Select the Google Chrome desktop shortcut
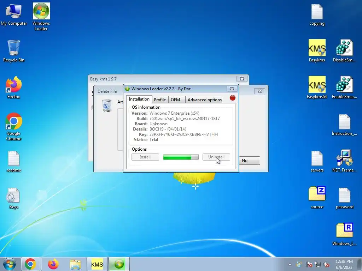The height and width of the screenshot is (271, 362). pyautogui.click(x=14, y=127)
